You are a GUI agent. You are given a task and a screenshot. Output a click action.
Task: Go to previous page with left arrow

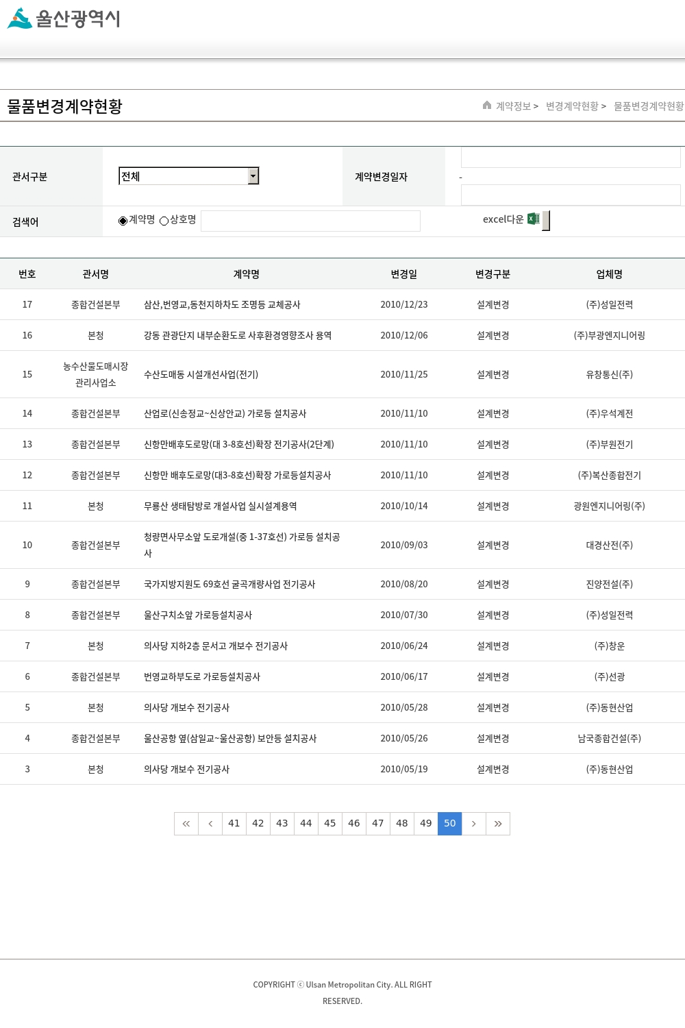(210, 824)
